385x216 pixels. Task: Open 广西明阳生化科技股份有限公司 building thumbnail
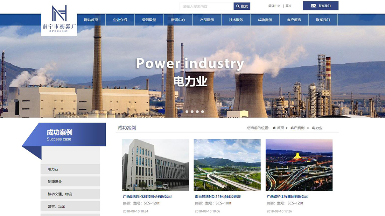click(x=155, y=165)
